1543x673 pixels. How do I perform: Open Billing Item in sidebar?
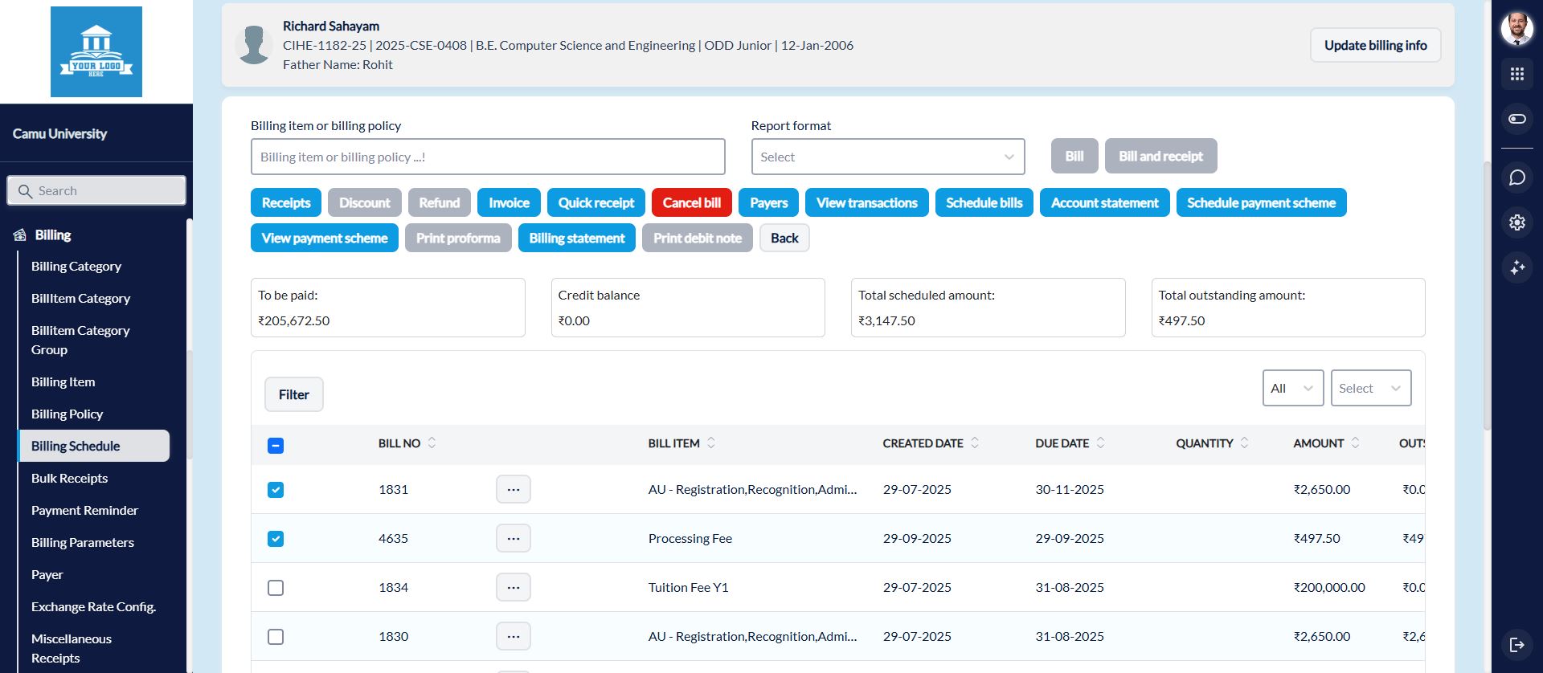(63, 382)
